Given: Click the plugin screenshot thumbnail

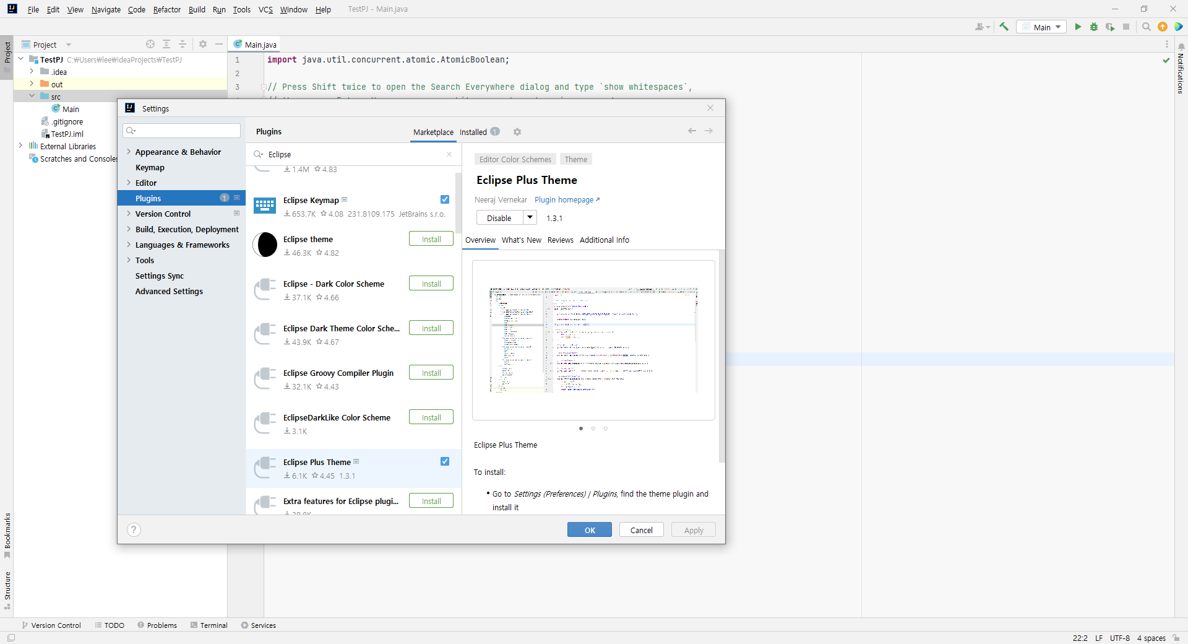Looking at the screenshot, I should (x=593, y=340).
